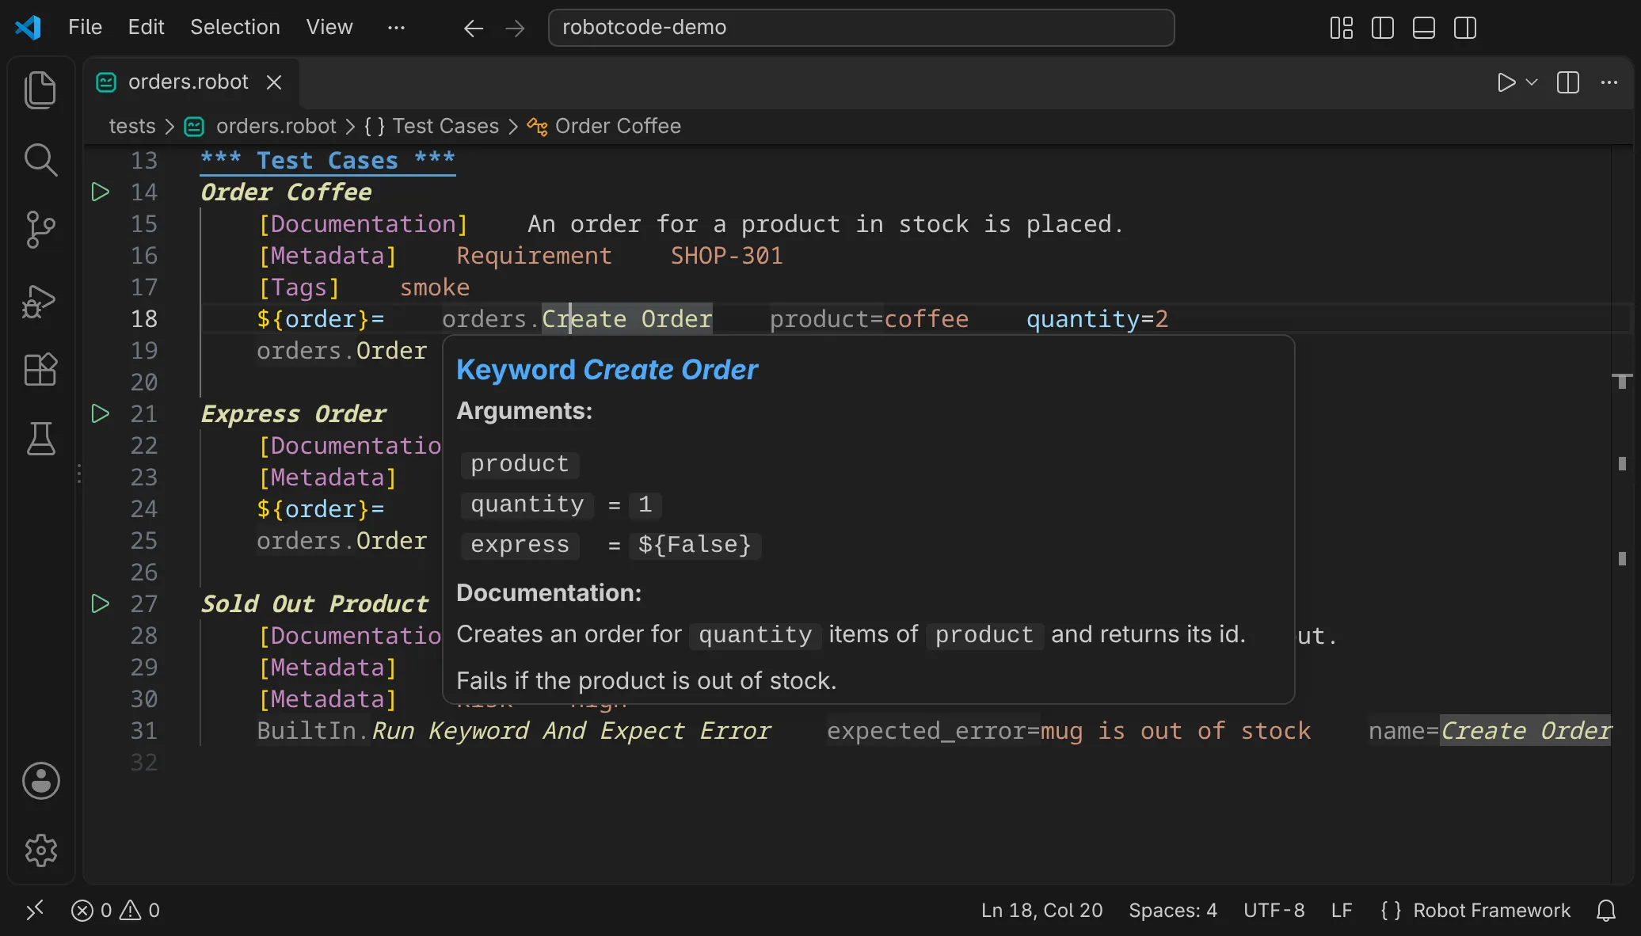Screen dimensions: 1641x936
Task: Select Test Cases breadcrumb segment
Action: coord(432,126)
